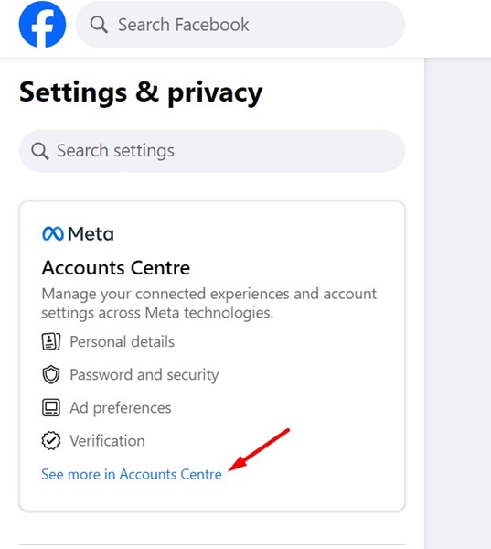Screen dimensions: 491x549
Task: Click the Verification badge checkmark icon
Action: (51, 440)
